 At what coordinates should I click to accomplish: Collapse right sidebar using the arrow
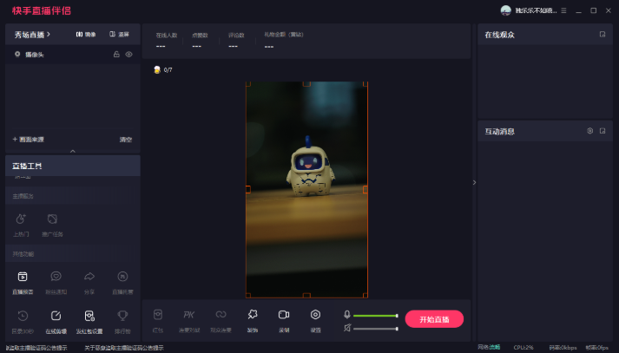[474, 182]
